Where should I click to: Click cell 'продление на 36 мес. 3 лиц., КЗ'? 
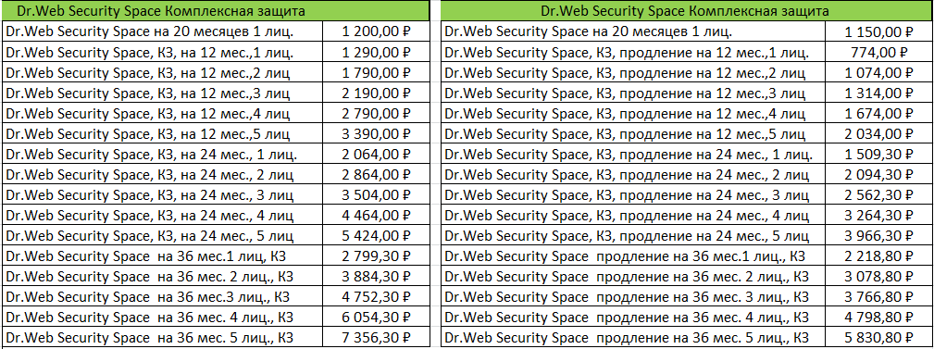tap(634, 298)
